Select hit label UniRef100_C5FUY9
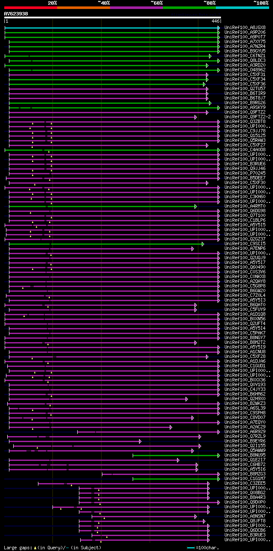 coord(245,309)
